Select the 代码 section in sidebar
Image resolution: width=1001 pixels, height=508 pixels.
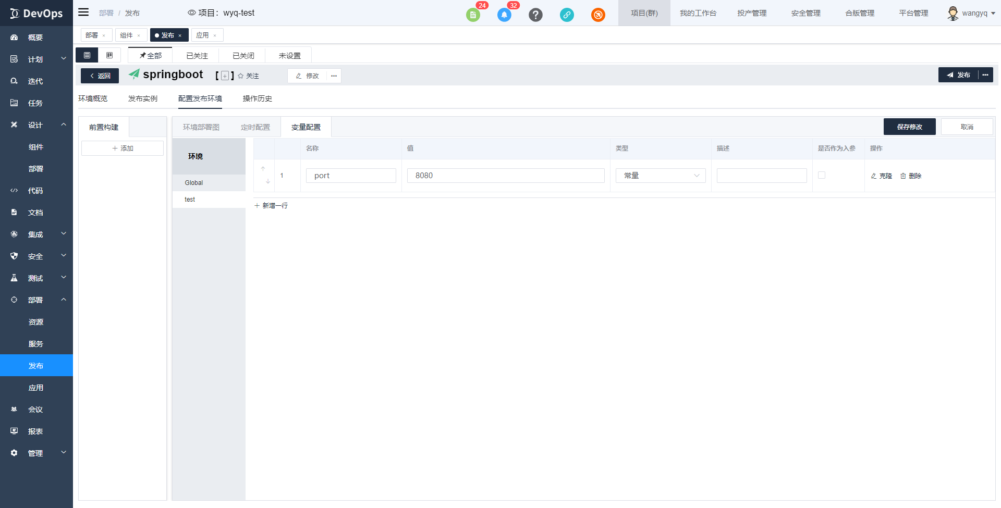click(x=35, y=190)
